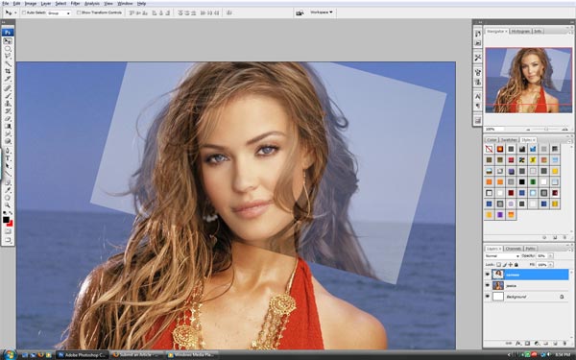Screen dimensions: 576x360
Task: Create new adjustment layer icon
Action: click(x=537, y=344)
